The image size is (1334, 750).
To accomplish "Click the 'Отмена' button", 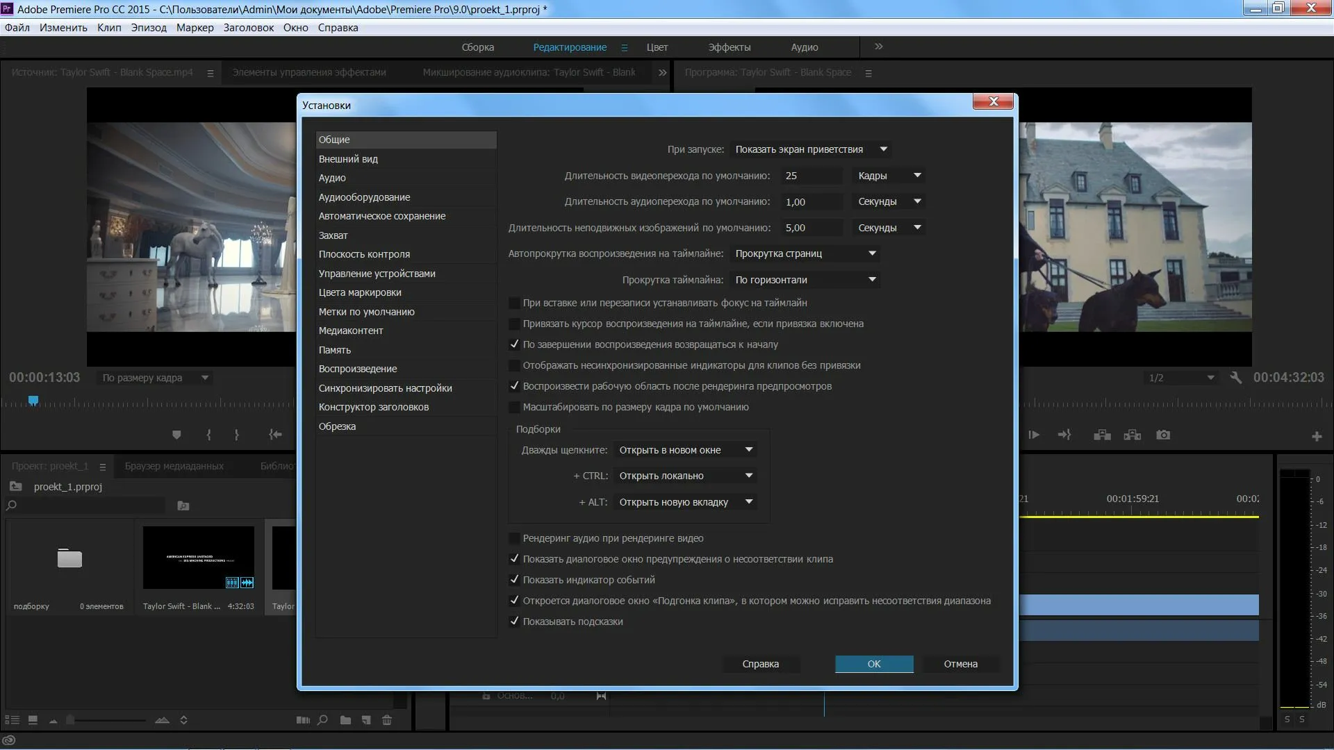I will [960, 664].
